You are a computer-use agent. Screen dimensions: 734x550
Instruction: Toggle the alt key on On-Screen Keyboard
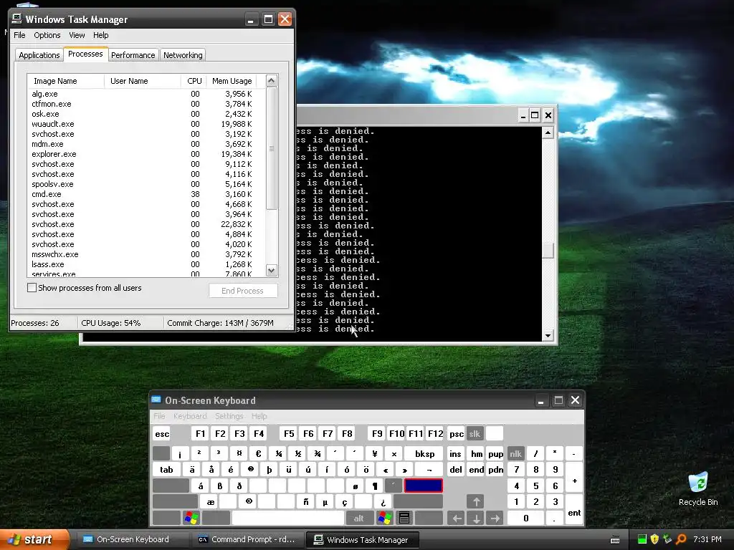pyautogui.click(x=358, y=518)
